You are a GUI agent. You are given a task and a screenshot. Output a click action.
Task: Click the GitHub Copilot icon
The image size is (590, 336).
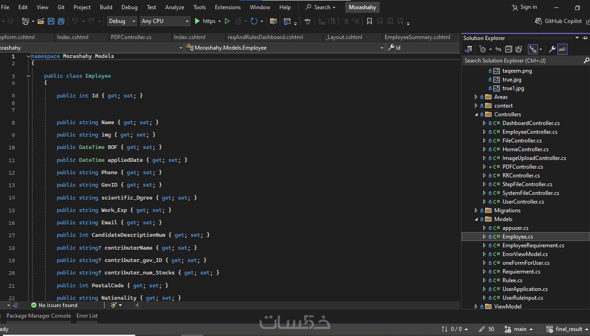[x=539, y=21]
